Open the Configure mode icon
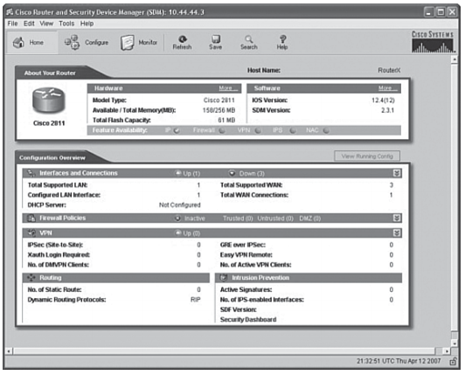 coord(72,42)
